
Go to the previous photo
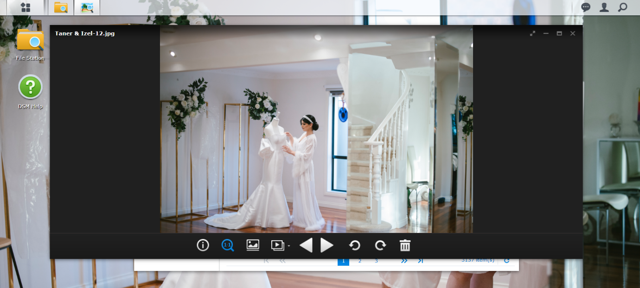(x=306, y=245)
